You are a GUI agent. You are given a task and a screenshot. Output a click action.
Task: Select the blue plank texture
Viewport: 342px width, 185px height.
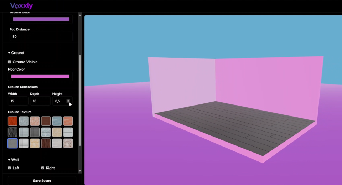57,121
